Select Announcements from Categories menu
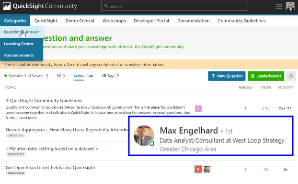298x184 pixels. click(x=19, y=55)
